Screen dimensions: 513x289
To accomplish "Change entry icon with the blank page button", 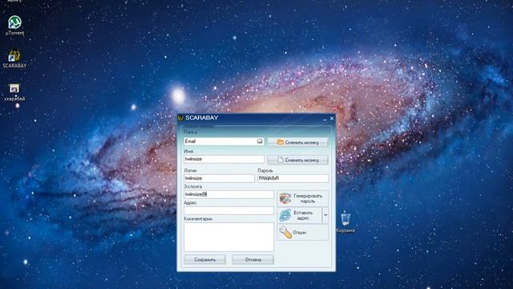I will tap(297, 160).
